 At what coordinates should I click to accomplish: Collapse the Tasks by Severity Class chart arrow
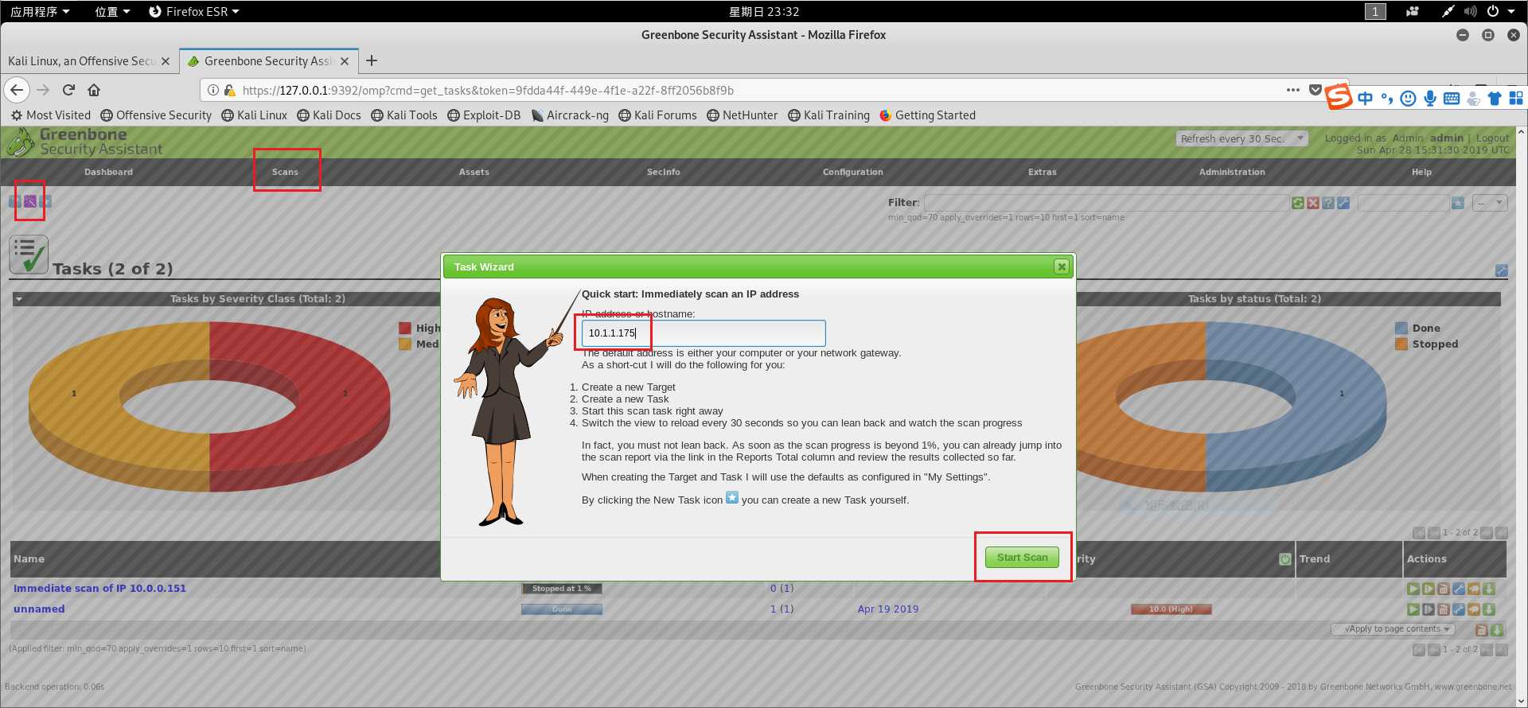pos(18,299)
